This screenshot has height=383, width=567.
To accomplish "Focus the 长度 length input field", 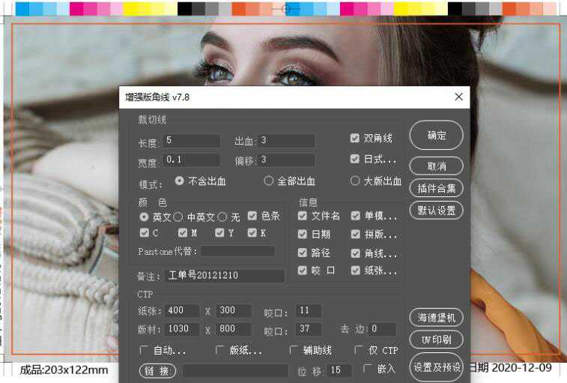I will pyautogui.click(x=192, y=141).
